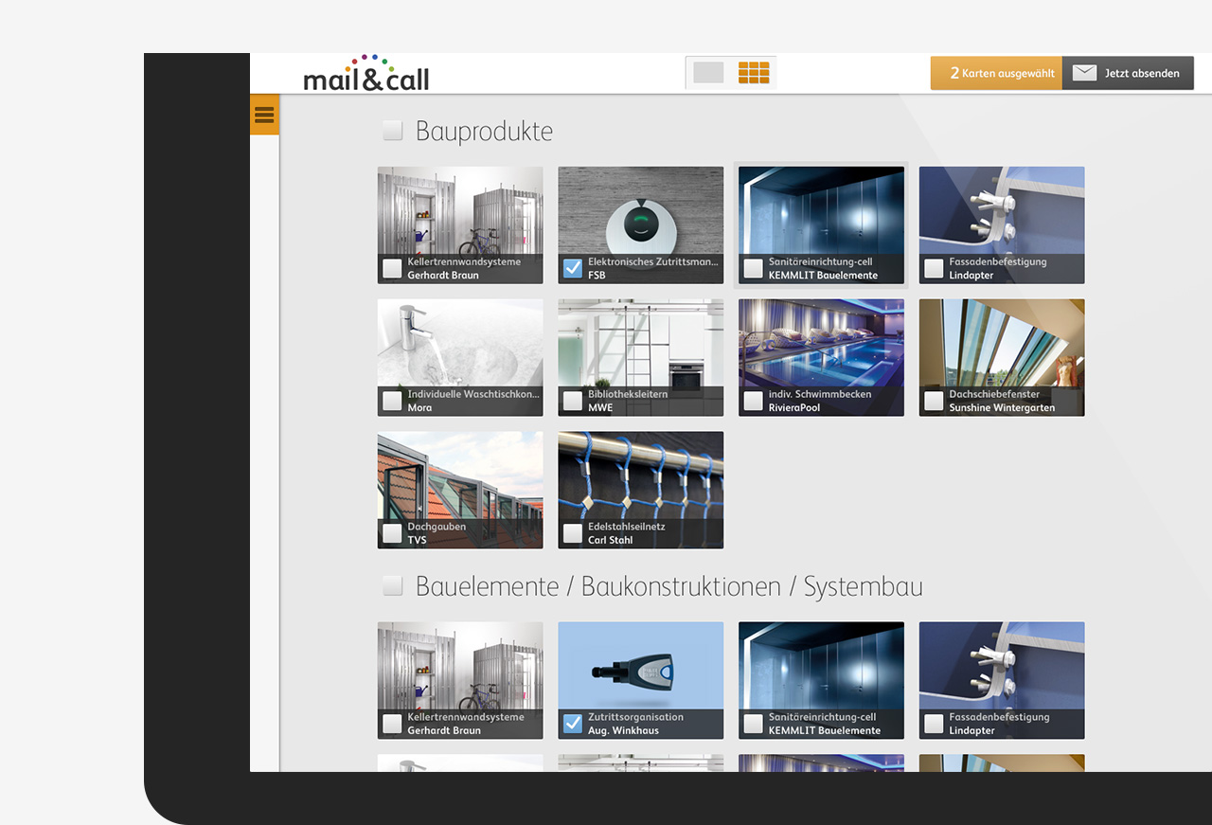This screenshot has height=825, width=1212.
Task: Click 2 Karten ausgewählt button
Action: pos(996,73)
